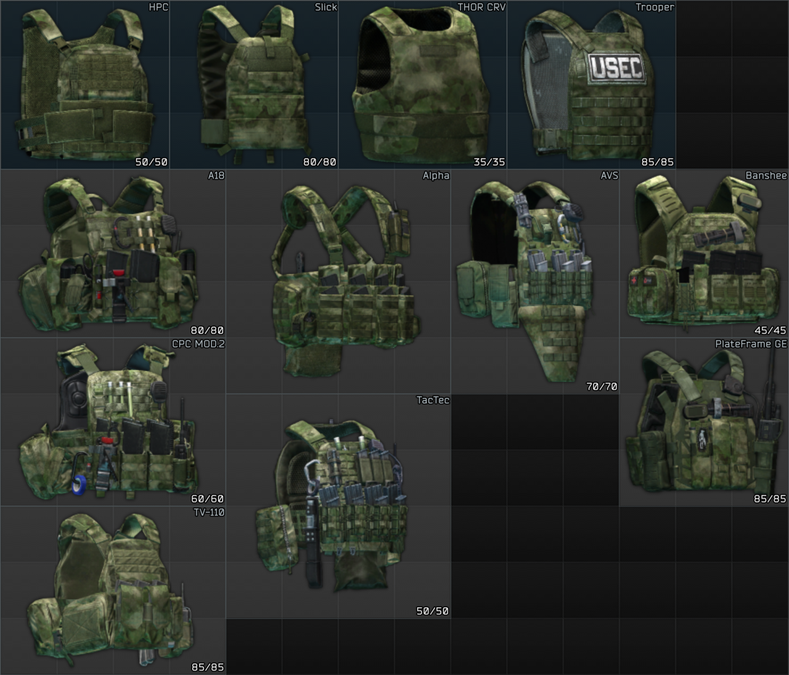This screenshot has height=675, width=789.
Task: Click the A18 name label
Action: coord(216,176)
